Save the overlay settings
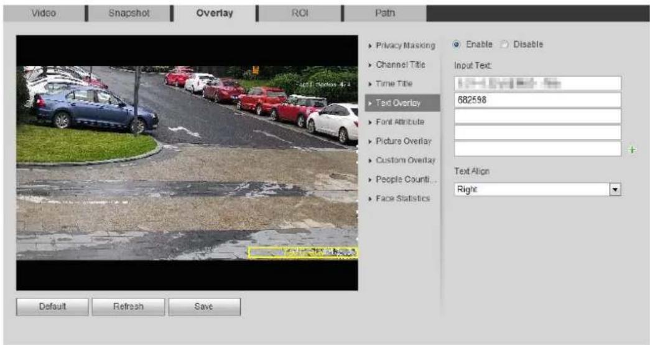The image size is (650, 345). (x=205, y=306)
